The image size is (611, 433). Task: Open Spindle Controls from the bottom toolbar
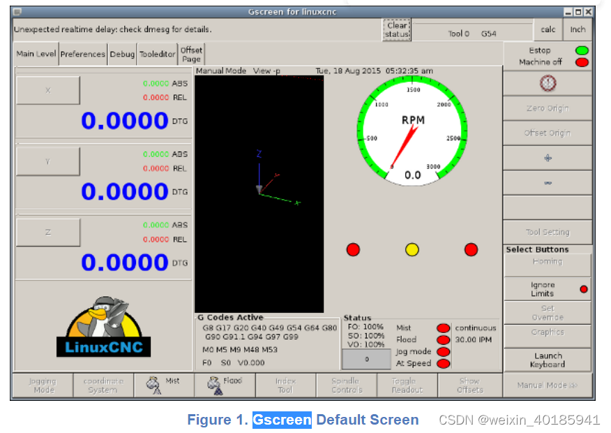(347, 385)
